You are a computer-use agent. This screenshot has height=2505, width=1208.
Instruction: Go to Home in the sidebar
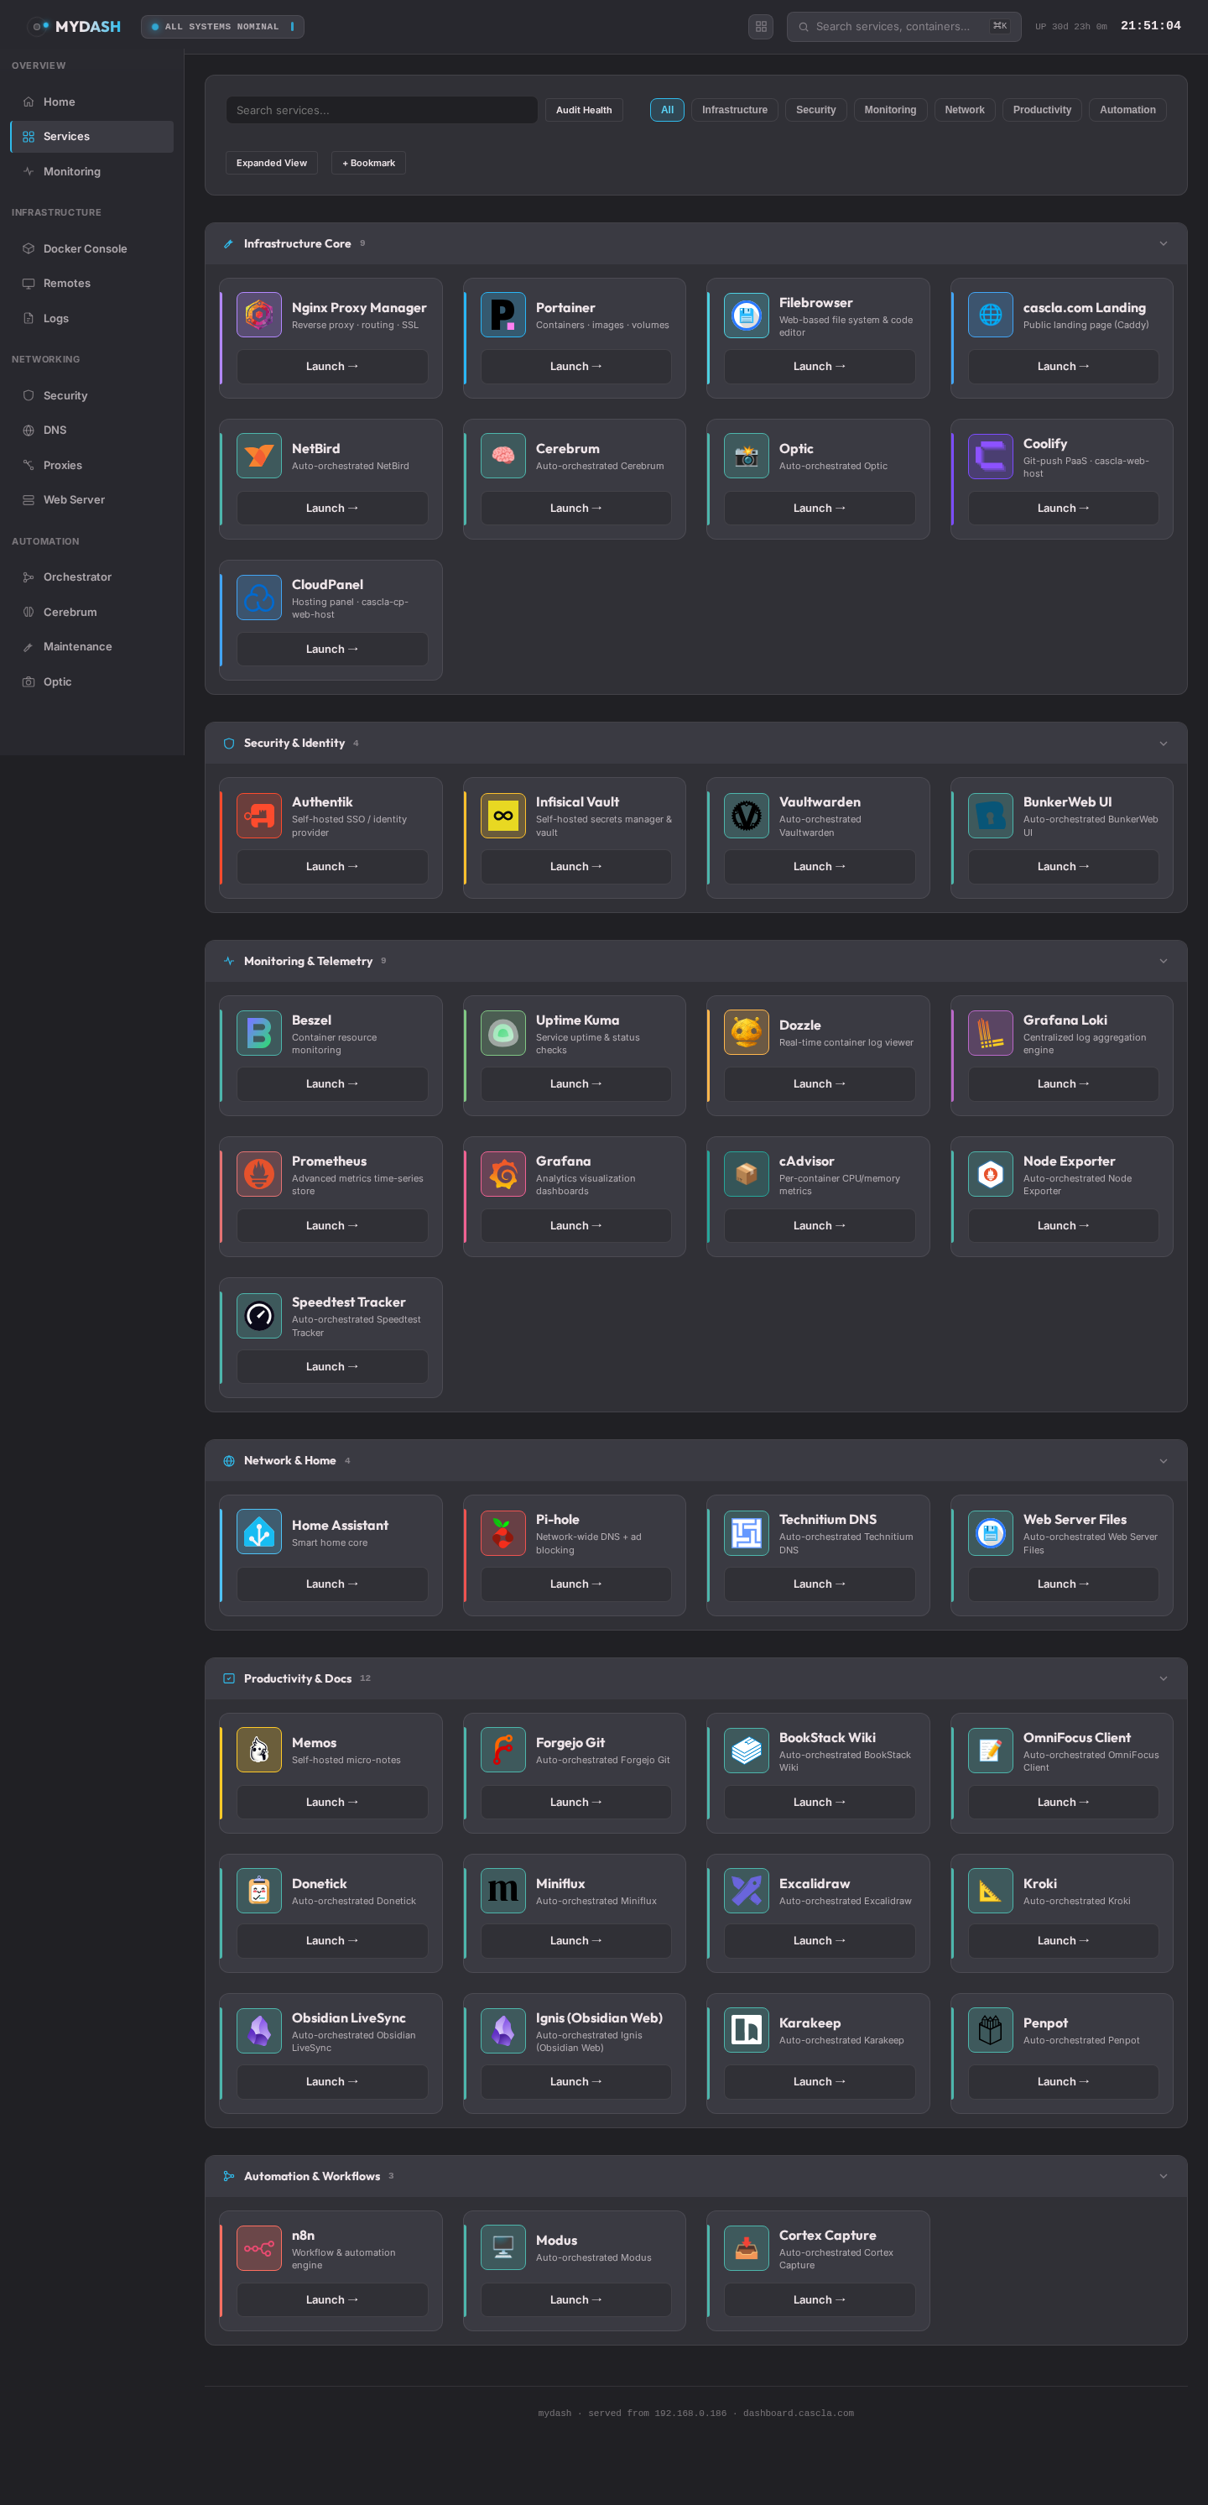(x=91, y=102)
